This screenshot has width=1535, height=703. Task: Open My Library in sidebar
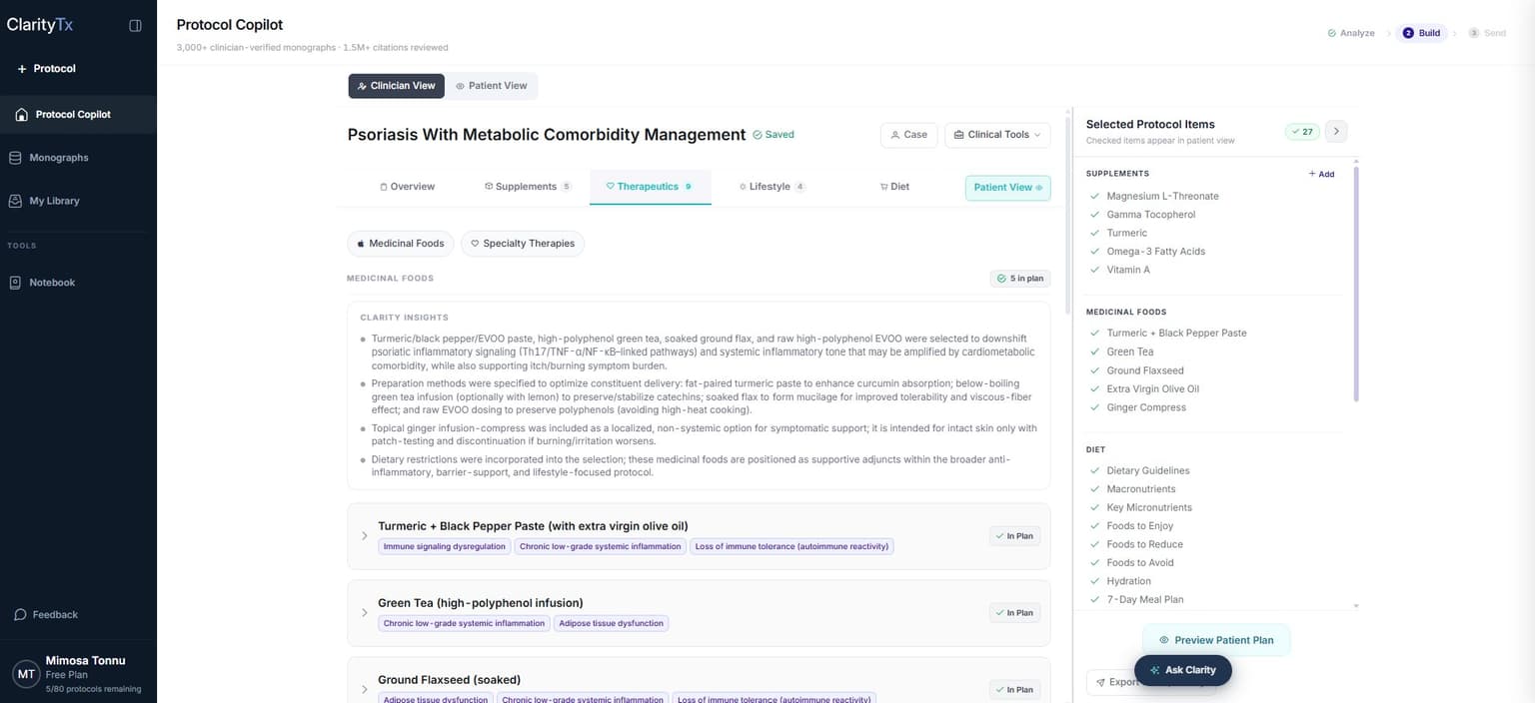[x=54, y=201]
